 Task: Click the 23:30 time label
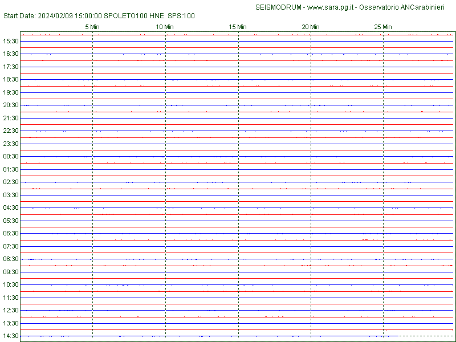click(x=11, y=144)
